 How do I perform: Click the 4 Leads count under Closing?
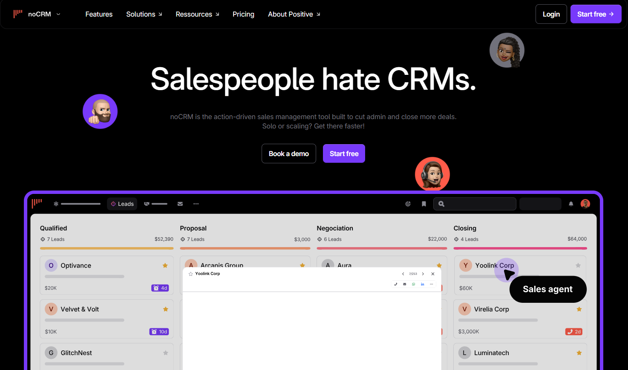click(x=466, y=239)
